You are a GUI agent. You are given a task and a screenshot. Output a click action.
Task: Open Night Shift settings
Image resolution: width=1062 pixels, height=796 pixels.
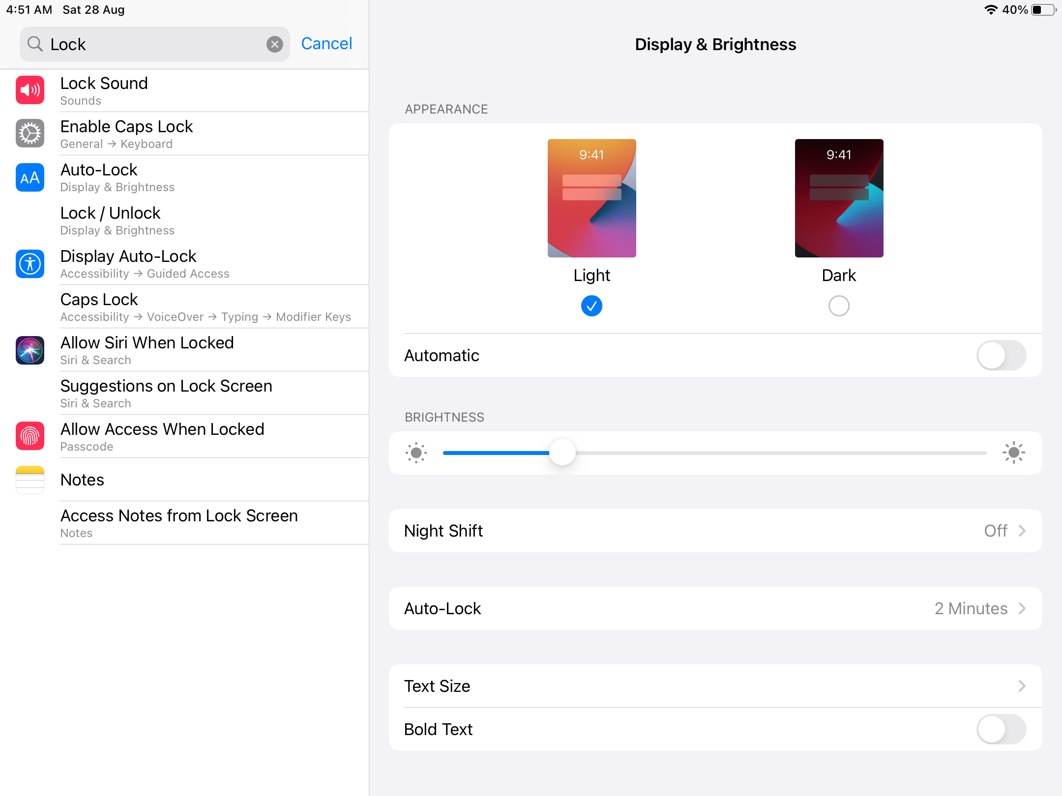click(x=715, y=531)
